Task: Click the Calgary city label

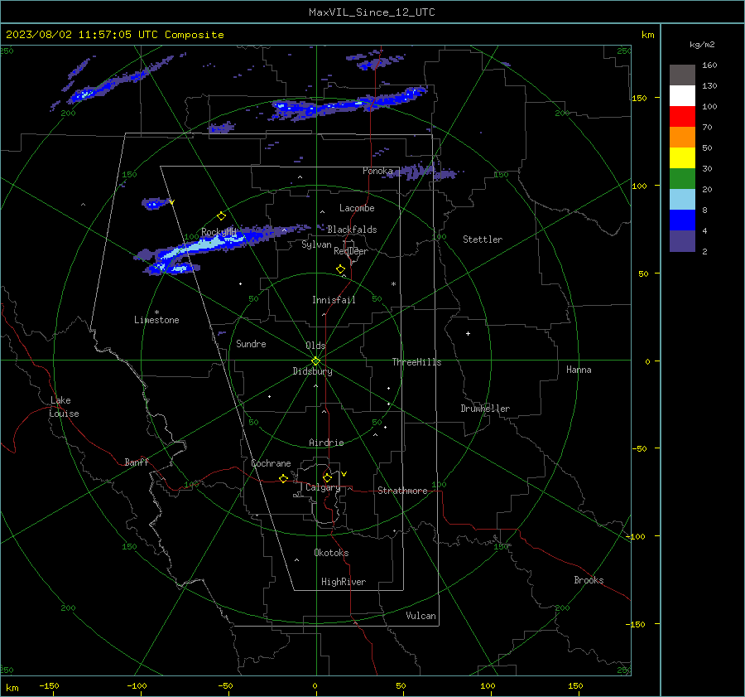Action: 323,487
